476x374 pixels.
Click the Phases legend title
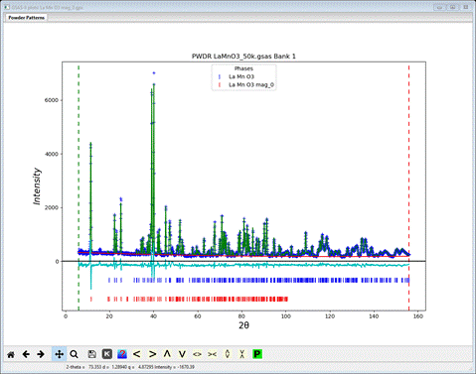243,68
